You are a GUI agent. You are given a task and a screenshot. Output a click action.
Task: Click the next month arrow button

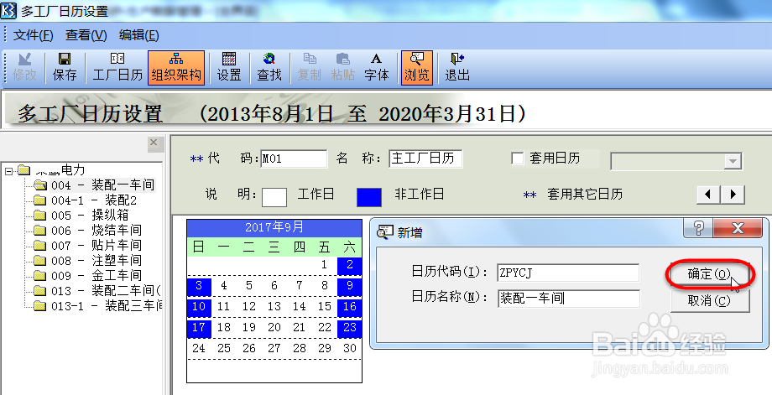(733, 195)
